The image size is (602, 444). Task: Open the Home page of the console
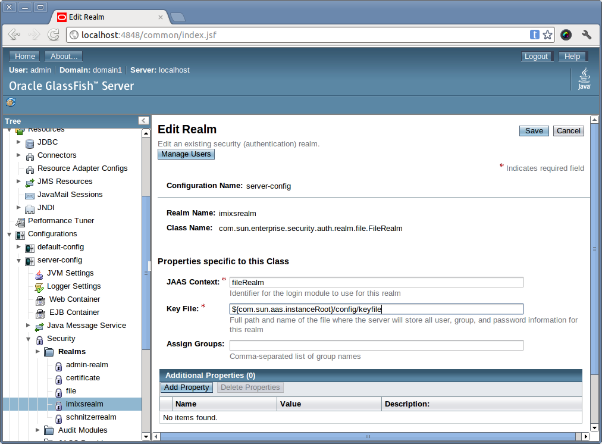pyautogui.click(x=25, y=56)
